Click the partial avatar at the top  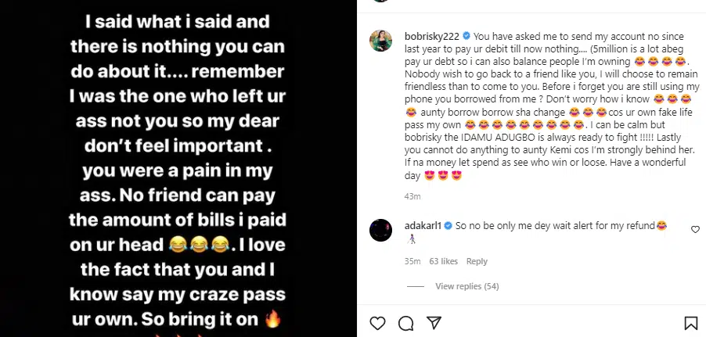[x=381, y=2]
